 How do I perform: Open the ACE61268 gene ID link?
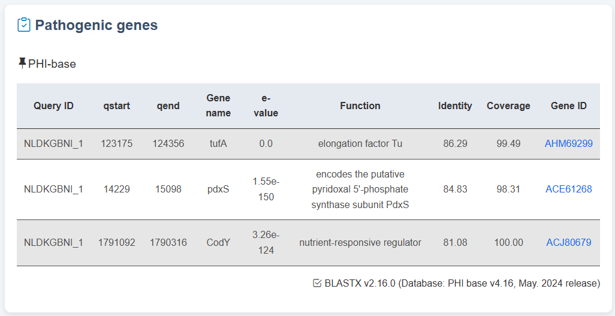pos(568,189)
